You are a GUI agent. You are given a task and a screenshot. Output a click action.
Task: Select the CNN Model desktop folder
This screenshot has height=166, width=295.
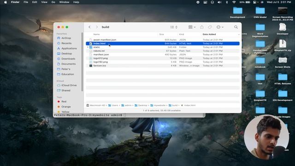pos(260,12)
